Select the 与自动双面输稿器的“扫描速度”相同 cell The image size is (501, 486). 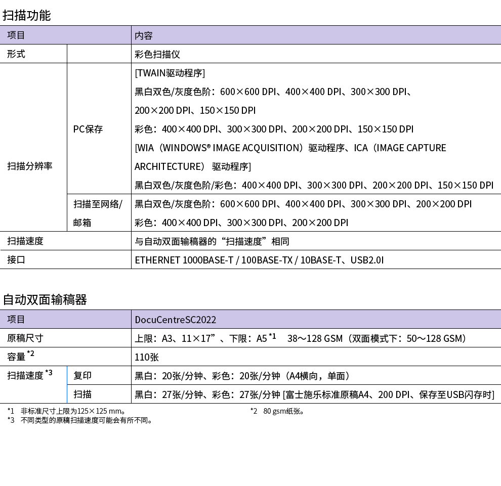pyautogui.click(x=212, y=241)
